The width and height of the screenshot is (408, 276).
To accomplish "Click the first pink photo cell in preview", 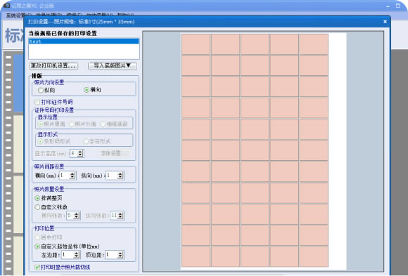I will coord(196,44).
